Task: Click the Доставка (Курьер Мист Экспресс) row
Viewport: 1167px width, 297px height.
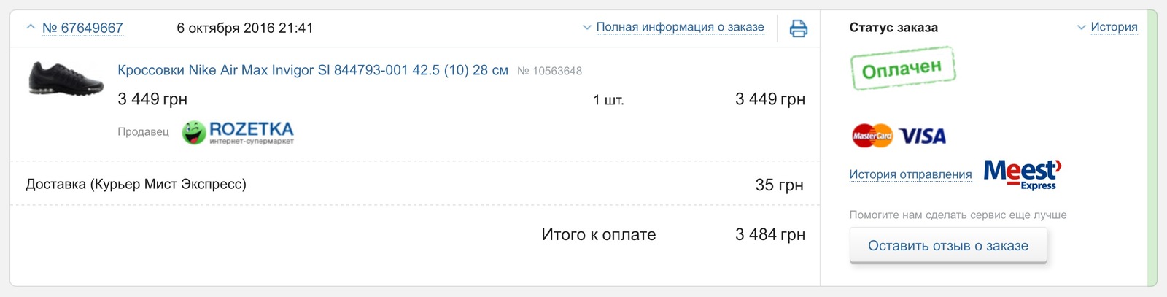Action: tap(136, 184)
